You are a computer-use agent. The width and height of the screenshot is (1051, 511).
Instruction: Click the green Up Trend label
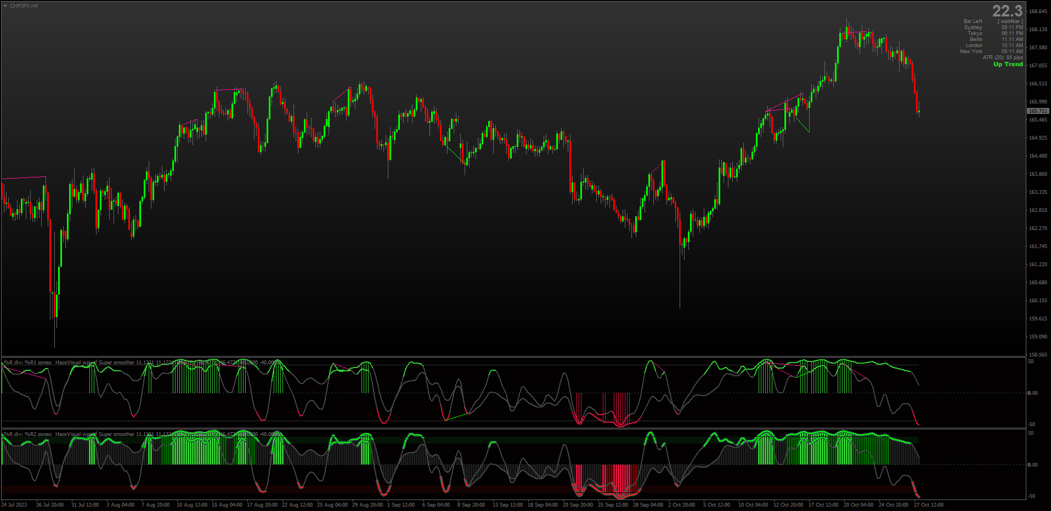click(x=1008, y=64)
